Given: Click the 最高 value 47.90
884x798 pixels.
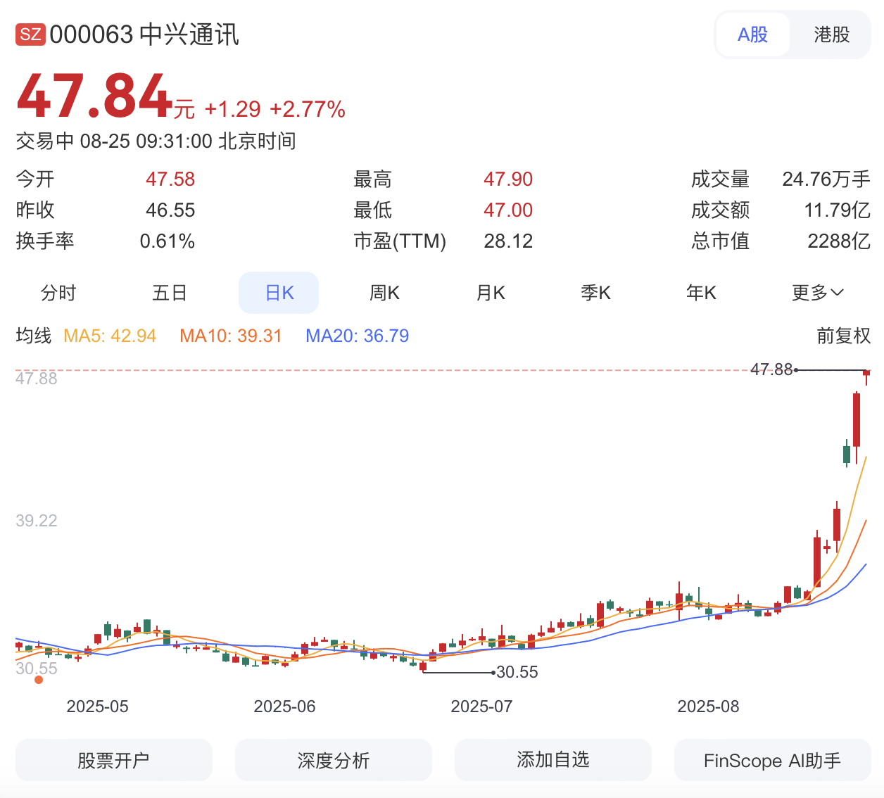Looking at the screenshot, I should tap(508, 179).
